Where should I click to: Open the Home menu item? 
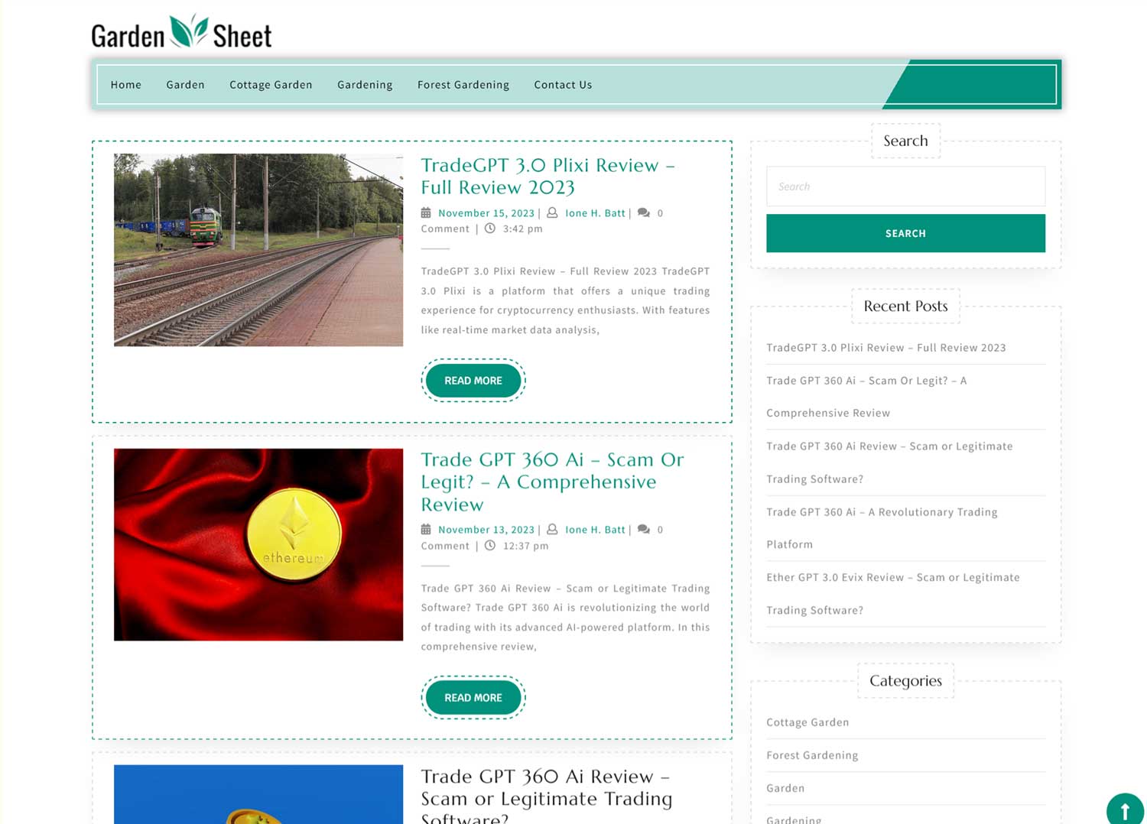point(126,85)
